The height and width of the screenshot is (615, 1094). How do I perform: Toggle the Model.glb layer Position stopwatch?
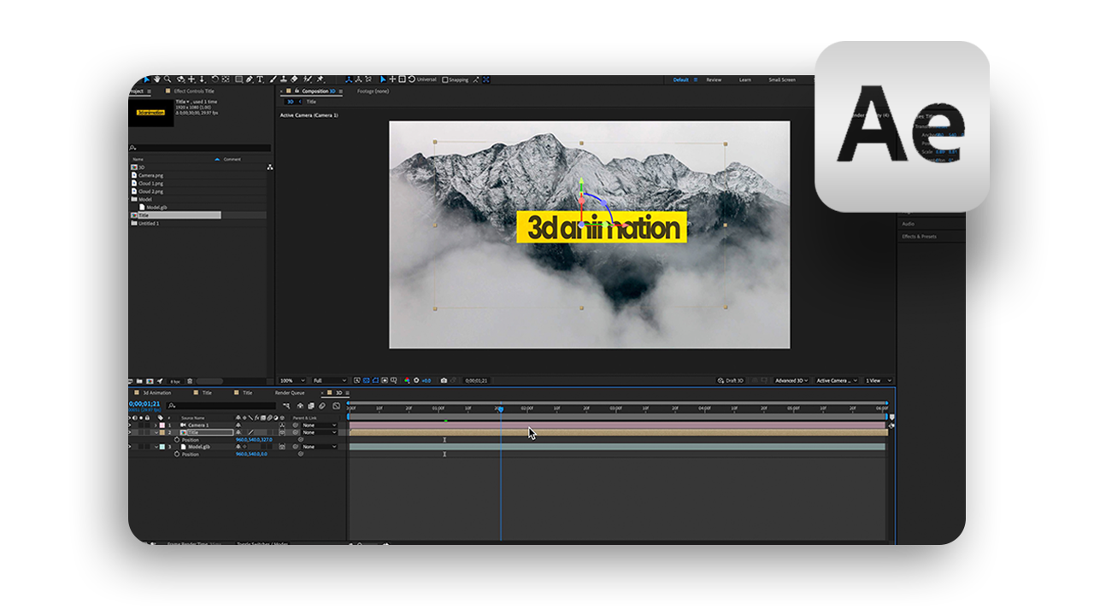pyautogui.click(x=177, y=454)
